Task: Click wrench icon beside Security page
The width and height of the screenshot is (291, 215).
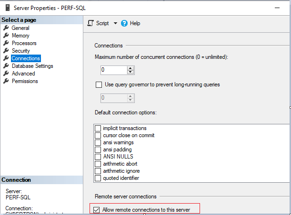Action: (6, 51)
